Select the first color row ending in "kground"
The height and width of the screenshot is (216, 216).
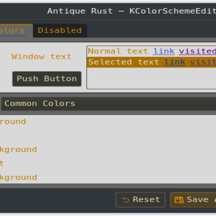108,150
